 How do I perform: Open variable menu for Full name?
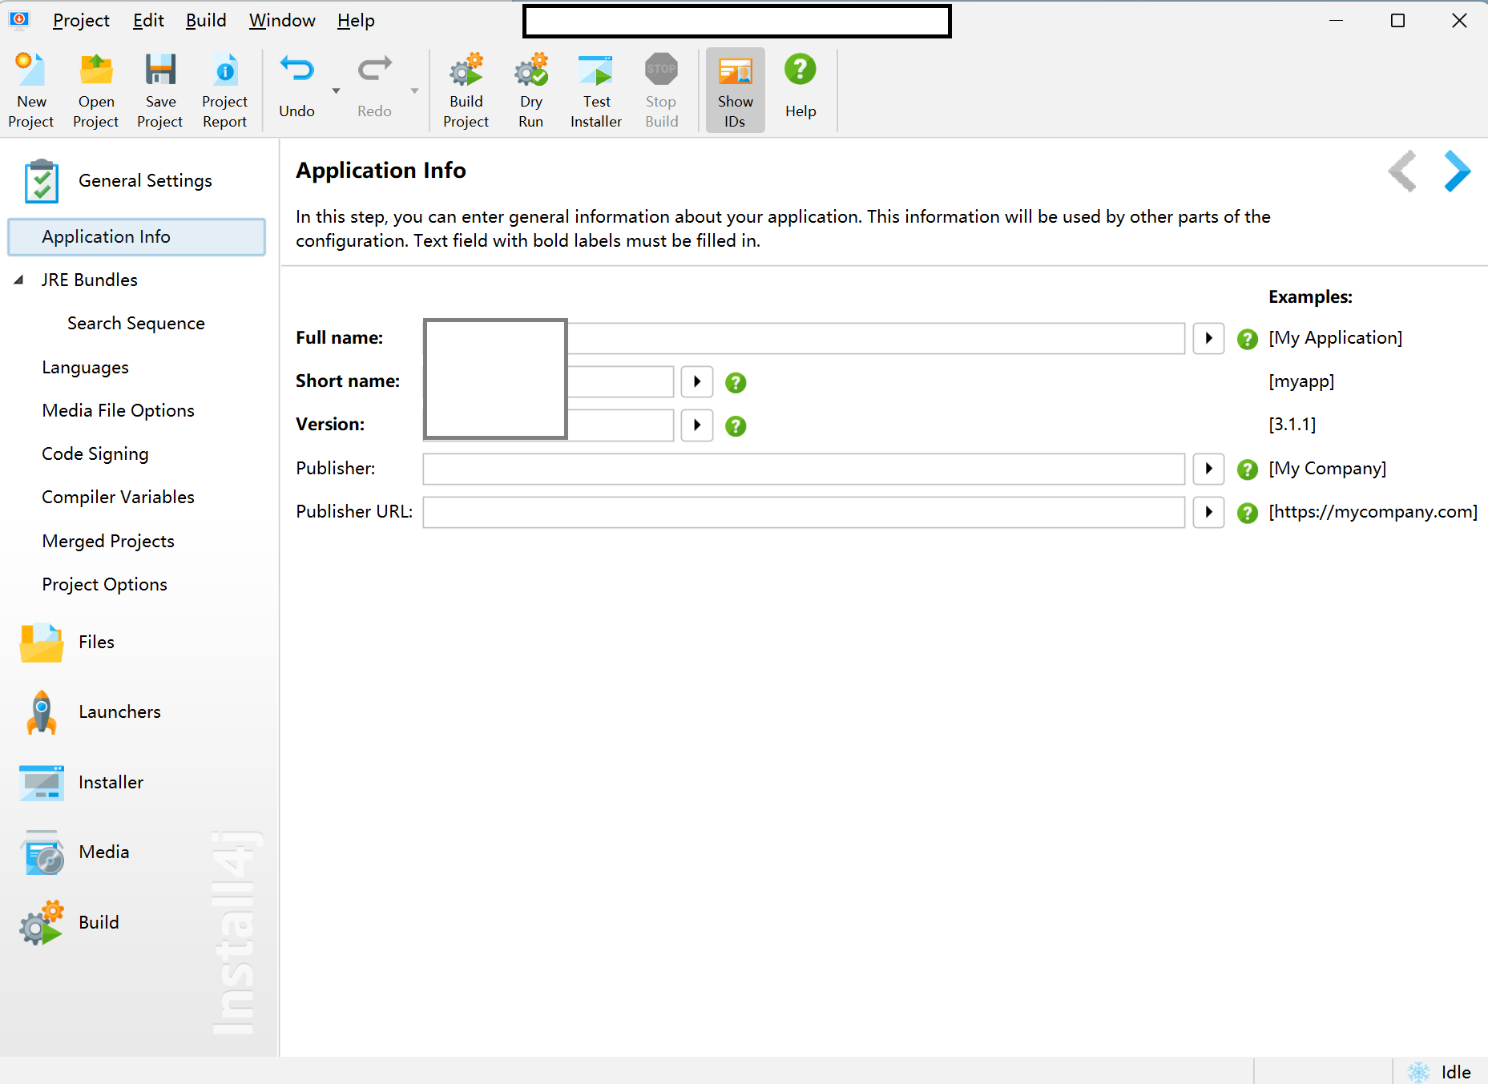[1208, 339]
